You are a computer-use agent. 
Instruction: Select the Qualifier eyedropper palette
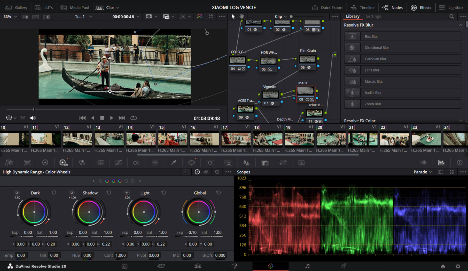(x=174, y=163)
